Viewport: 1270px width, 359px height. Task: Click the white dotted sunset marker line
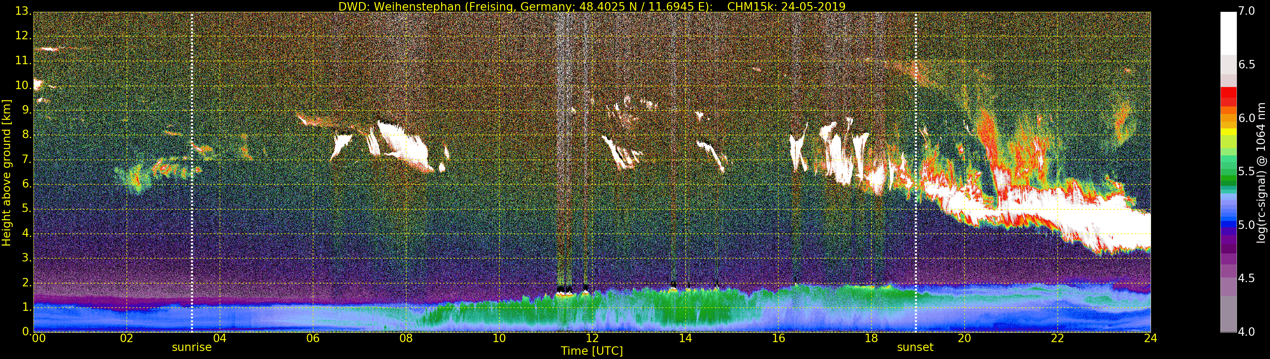pyautogui.click(x=916, y=172)
